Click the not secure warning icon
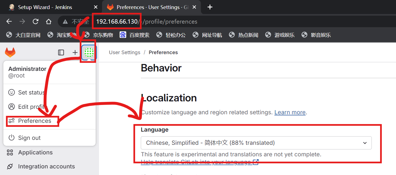This screenshot has height=175, width=396. pyautogui.click(x=65, y=21)
